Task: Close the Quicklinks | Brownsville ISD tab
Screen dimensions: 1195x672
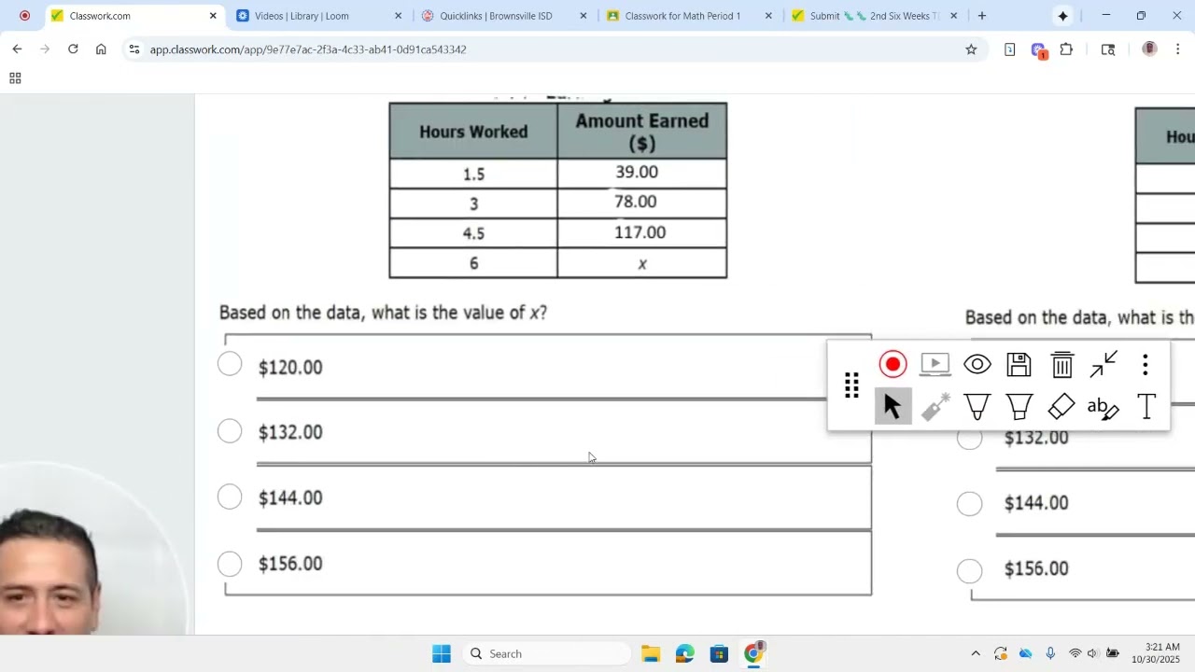Action: (583, 16)
